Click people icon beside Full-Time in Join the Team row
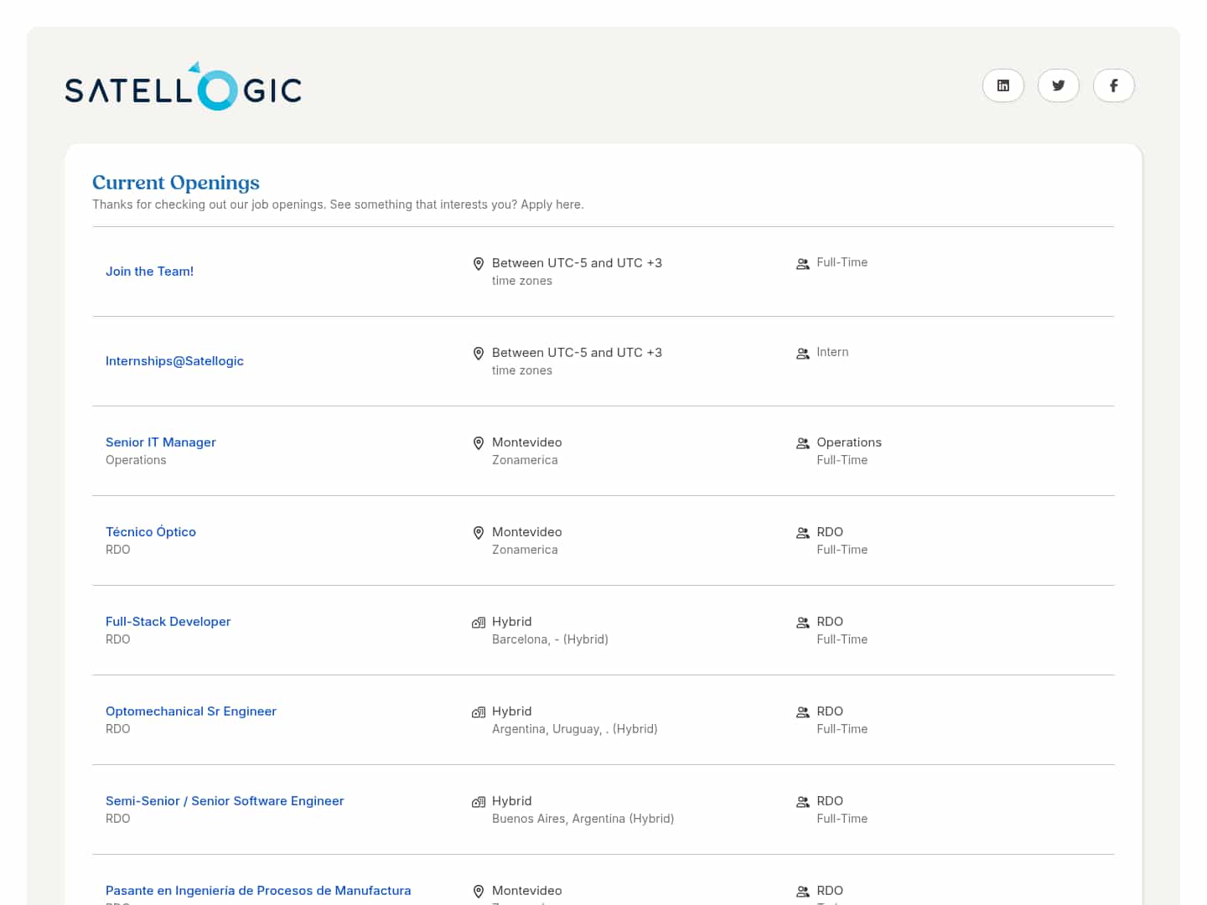 (x=803, y=264)
